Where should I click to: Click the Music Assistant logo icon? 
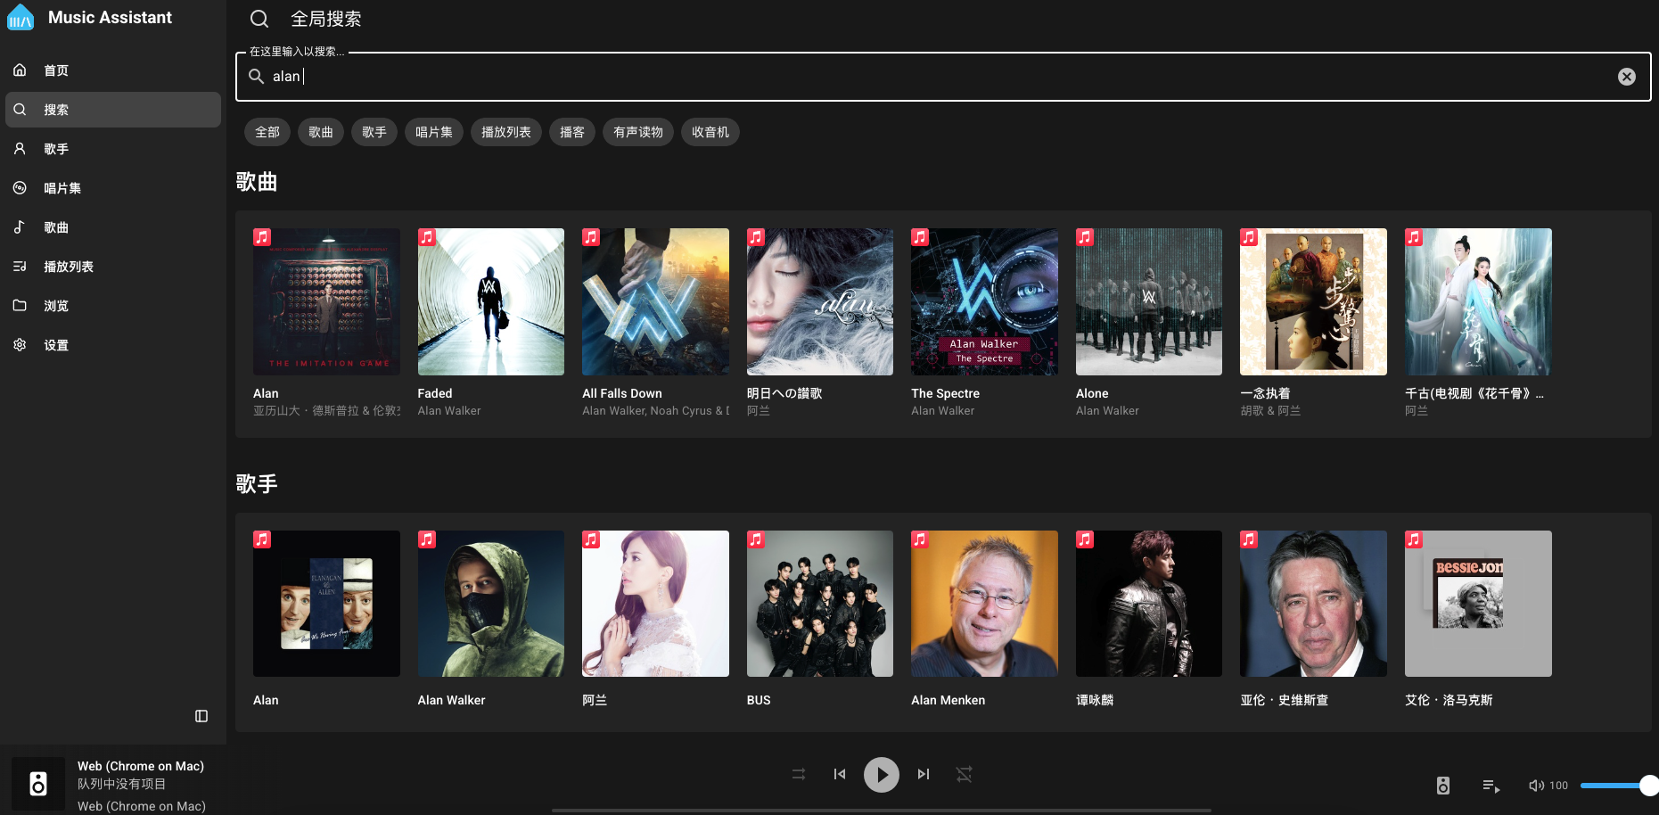point(21,17)
